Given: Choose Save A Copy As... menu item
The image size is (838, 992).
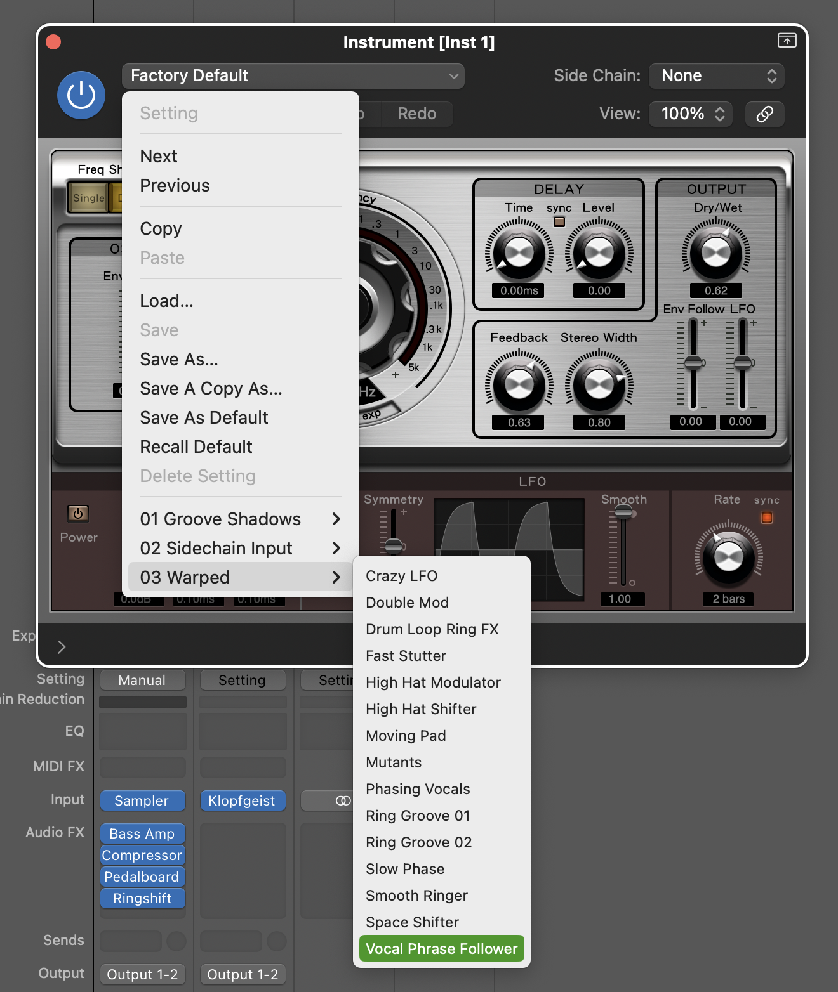Looking at the screenshot, I should point(241,388).
